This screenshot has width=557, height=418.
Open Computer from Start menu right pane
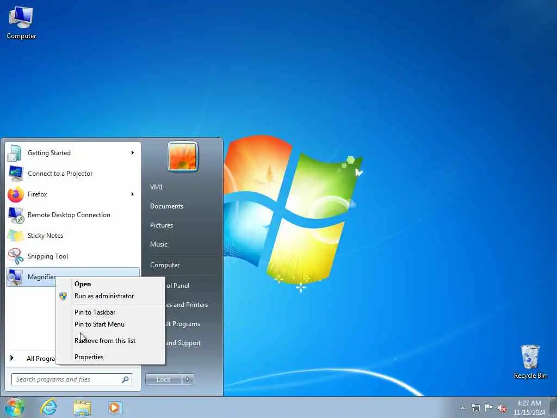pos(165,265)
